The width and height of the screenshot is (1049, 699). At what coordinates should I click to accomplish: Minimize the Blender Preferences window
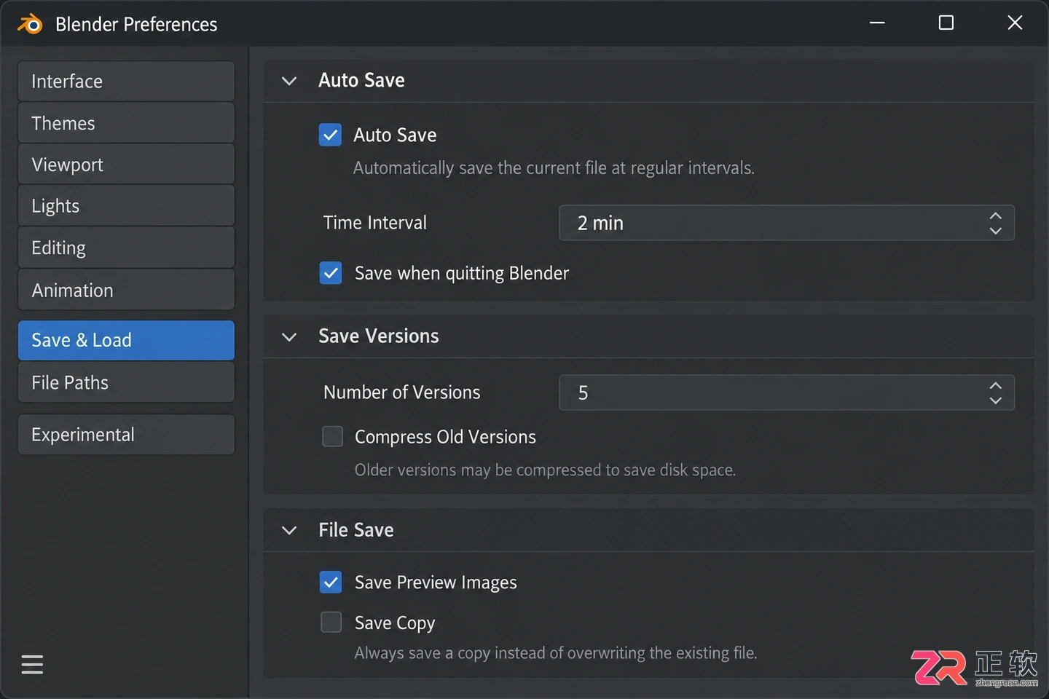pos(877,23)
